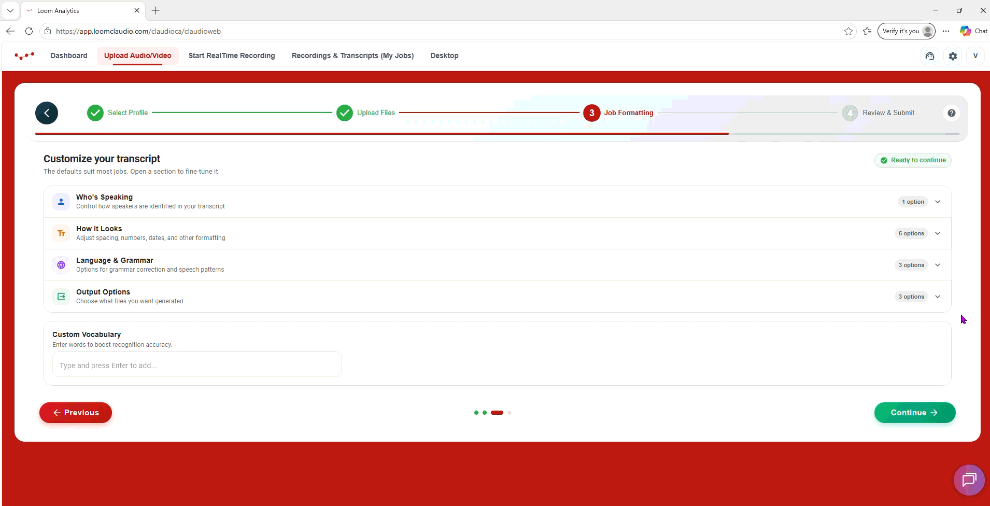Image resolution: width=990 pixels, height=506 pixels.
Task: Click the browser favorites star icon
Action: (x=848, y=31)
